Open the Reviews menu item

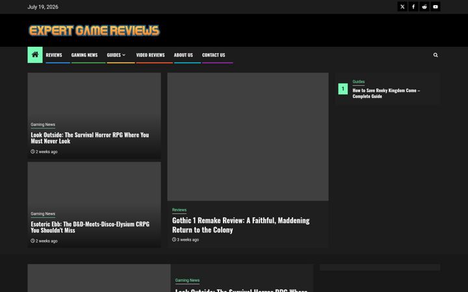pos(54,55)
